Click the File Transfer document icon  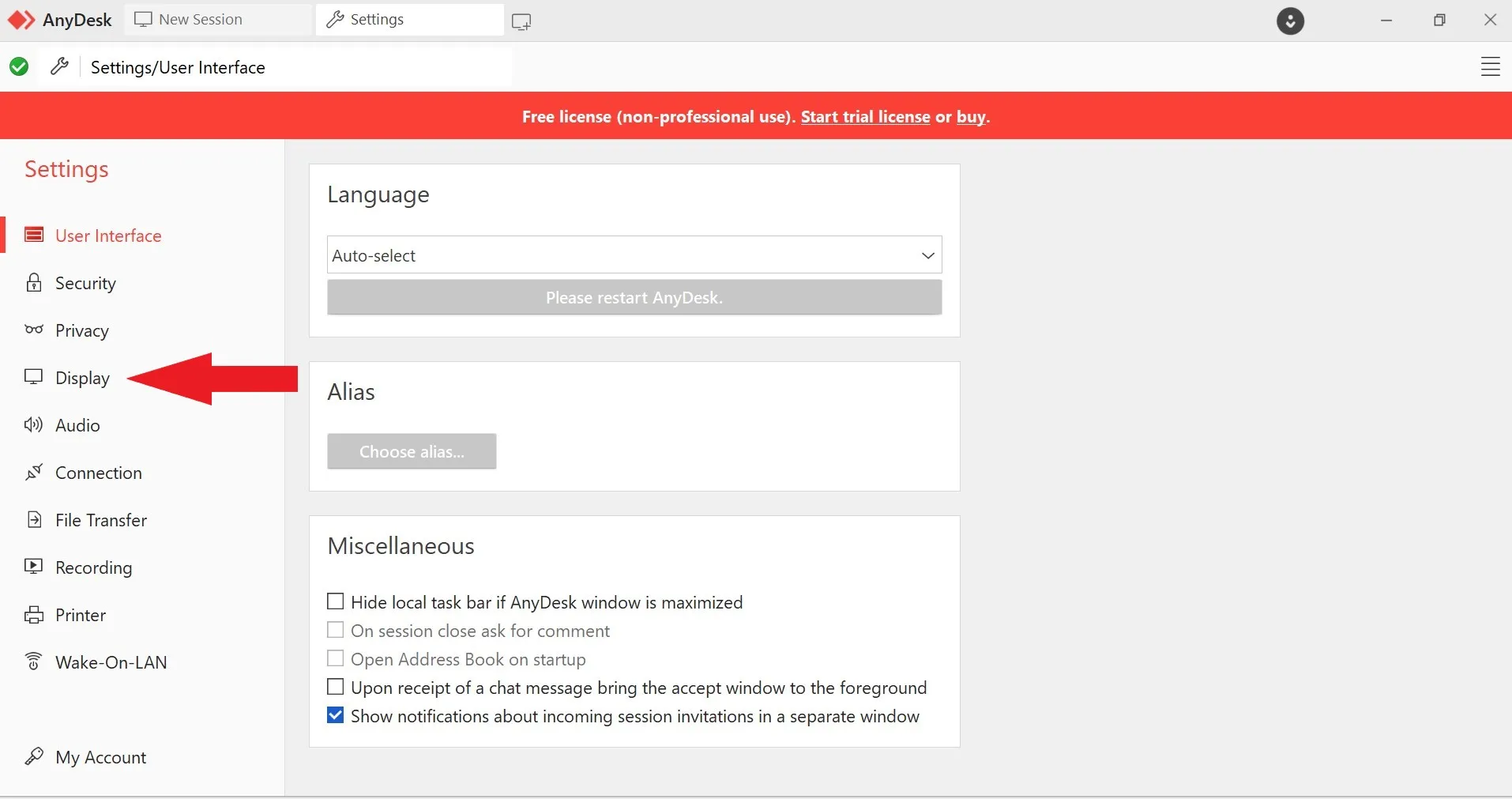click(34, 519)
